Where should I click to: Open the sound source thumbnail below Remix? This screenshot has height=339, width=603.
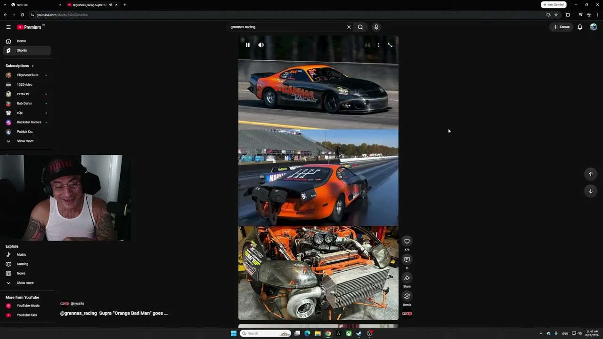[407, 314]
